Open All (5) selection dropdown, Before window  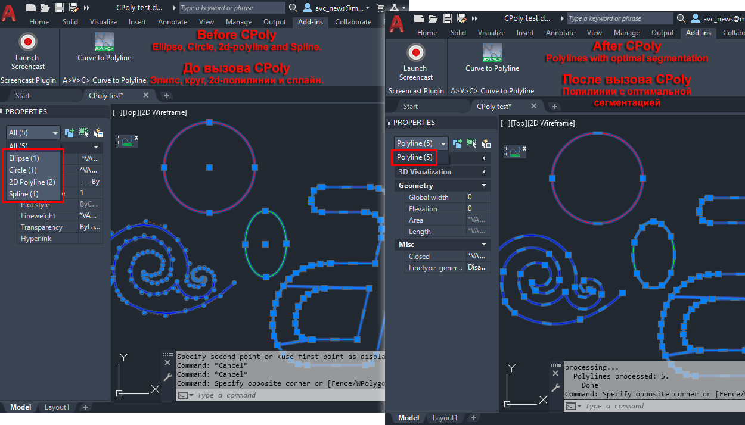point(33,133)
